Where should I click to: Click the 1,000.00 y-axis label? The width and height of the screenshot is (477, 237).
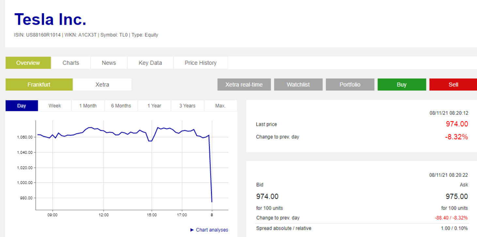point(25,183)
